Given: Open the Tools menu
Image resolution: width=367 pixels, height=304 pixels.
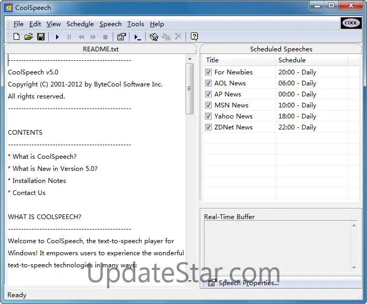Looking at the screenshot, I should (135, 24).
